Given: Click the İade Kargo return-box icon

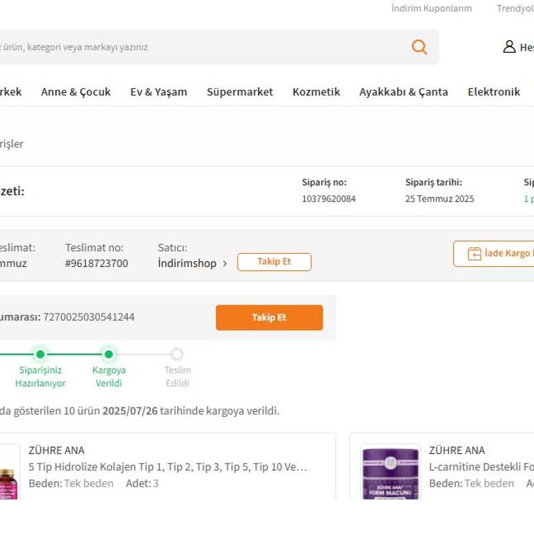Looking at the screenshot, I should coord(474,253).
